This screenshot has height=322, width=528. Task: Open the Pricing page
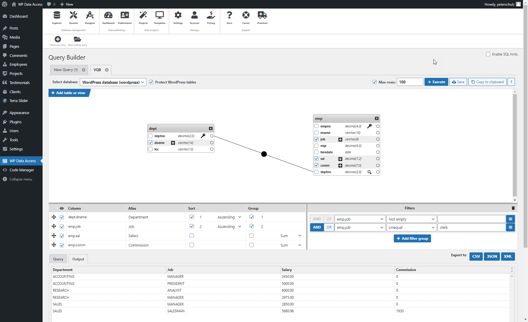pyautogui.click(x=211, y=18)
